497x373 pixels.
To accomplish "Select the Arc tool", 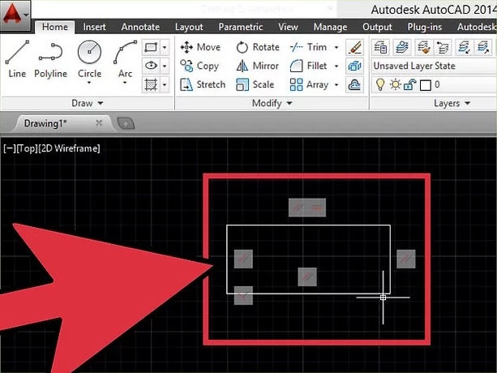I will pyautogui.click(x=125, y=58).
